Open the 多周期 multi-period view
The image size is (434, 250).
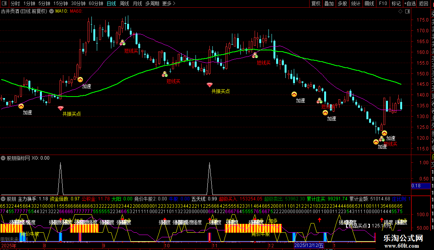[x=152, y=3]
